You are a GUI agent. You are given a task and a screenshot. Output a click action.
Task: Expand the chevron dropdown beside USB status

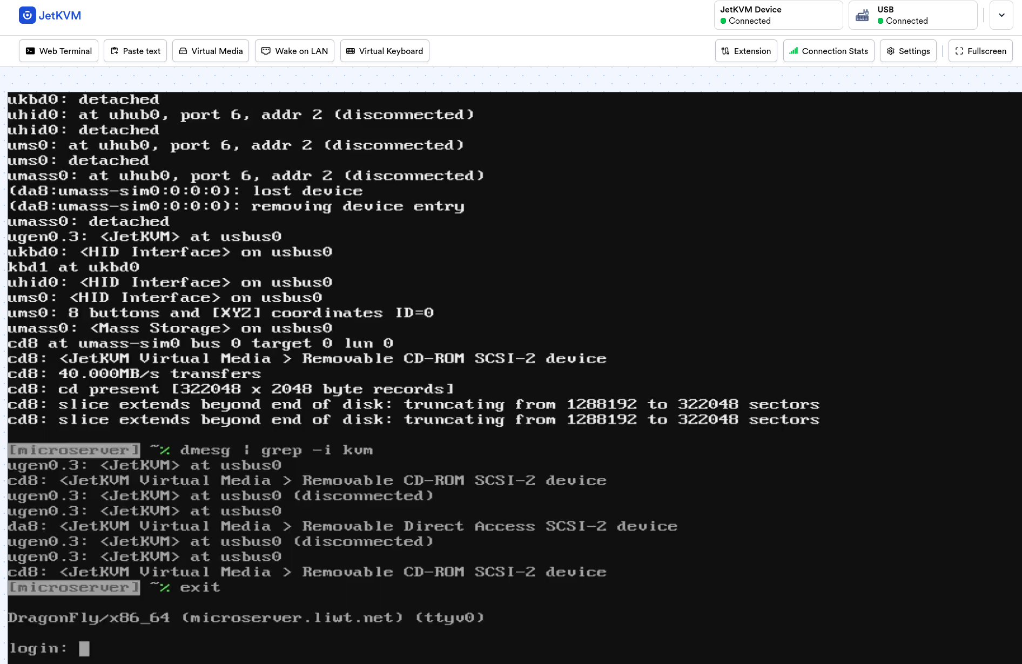tap(1001, 15)
